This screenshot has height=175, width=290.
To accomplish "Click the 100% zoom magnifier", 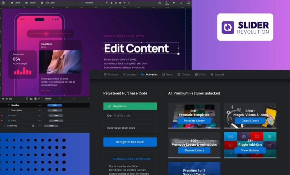I will tap(167, 3).
